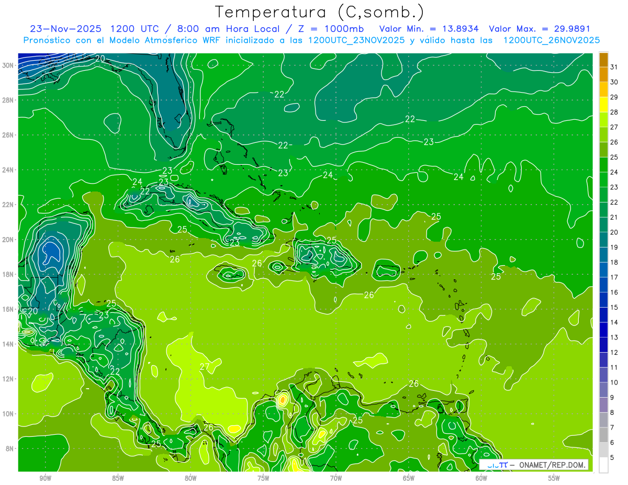This screenshot has height=485, width=628.
Task: Click longitude axis label "65W"
Action: tap(409, 478)
